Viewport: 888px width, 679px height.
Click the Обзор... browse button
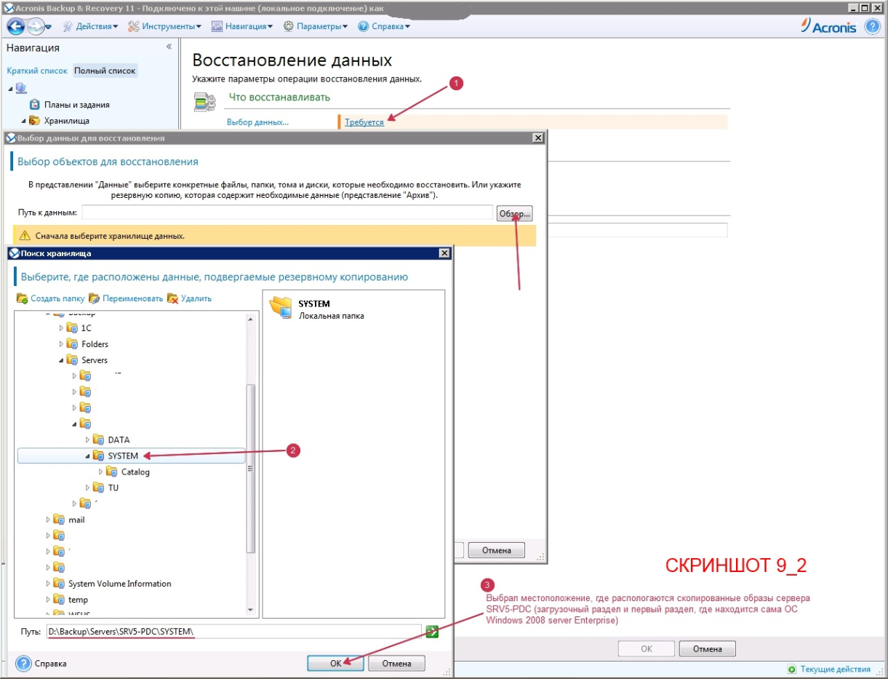pyautogui.click(x=515, y=213)
